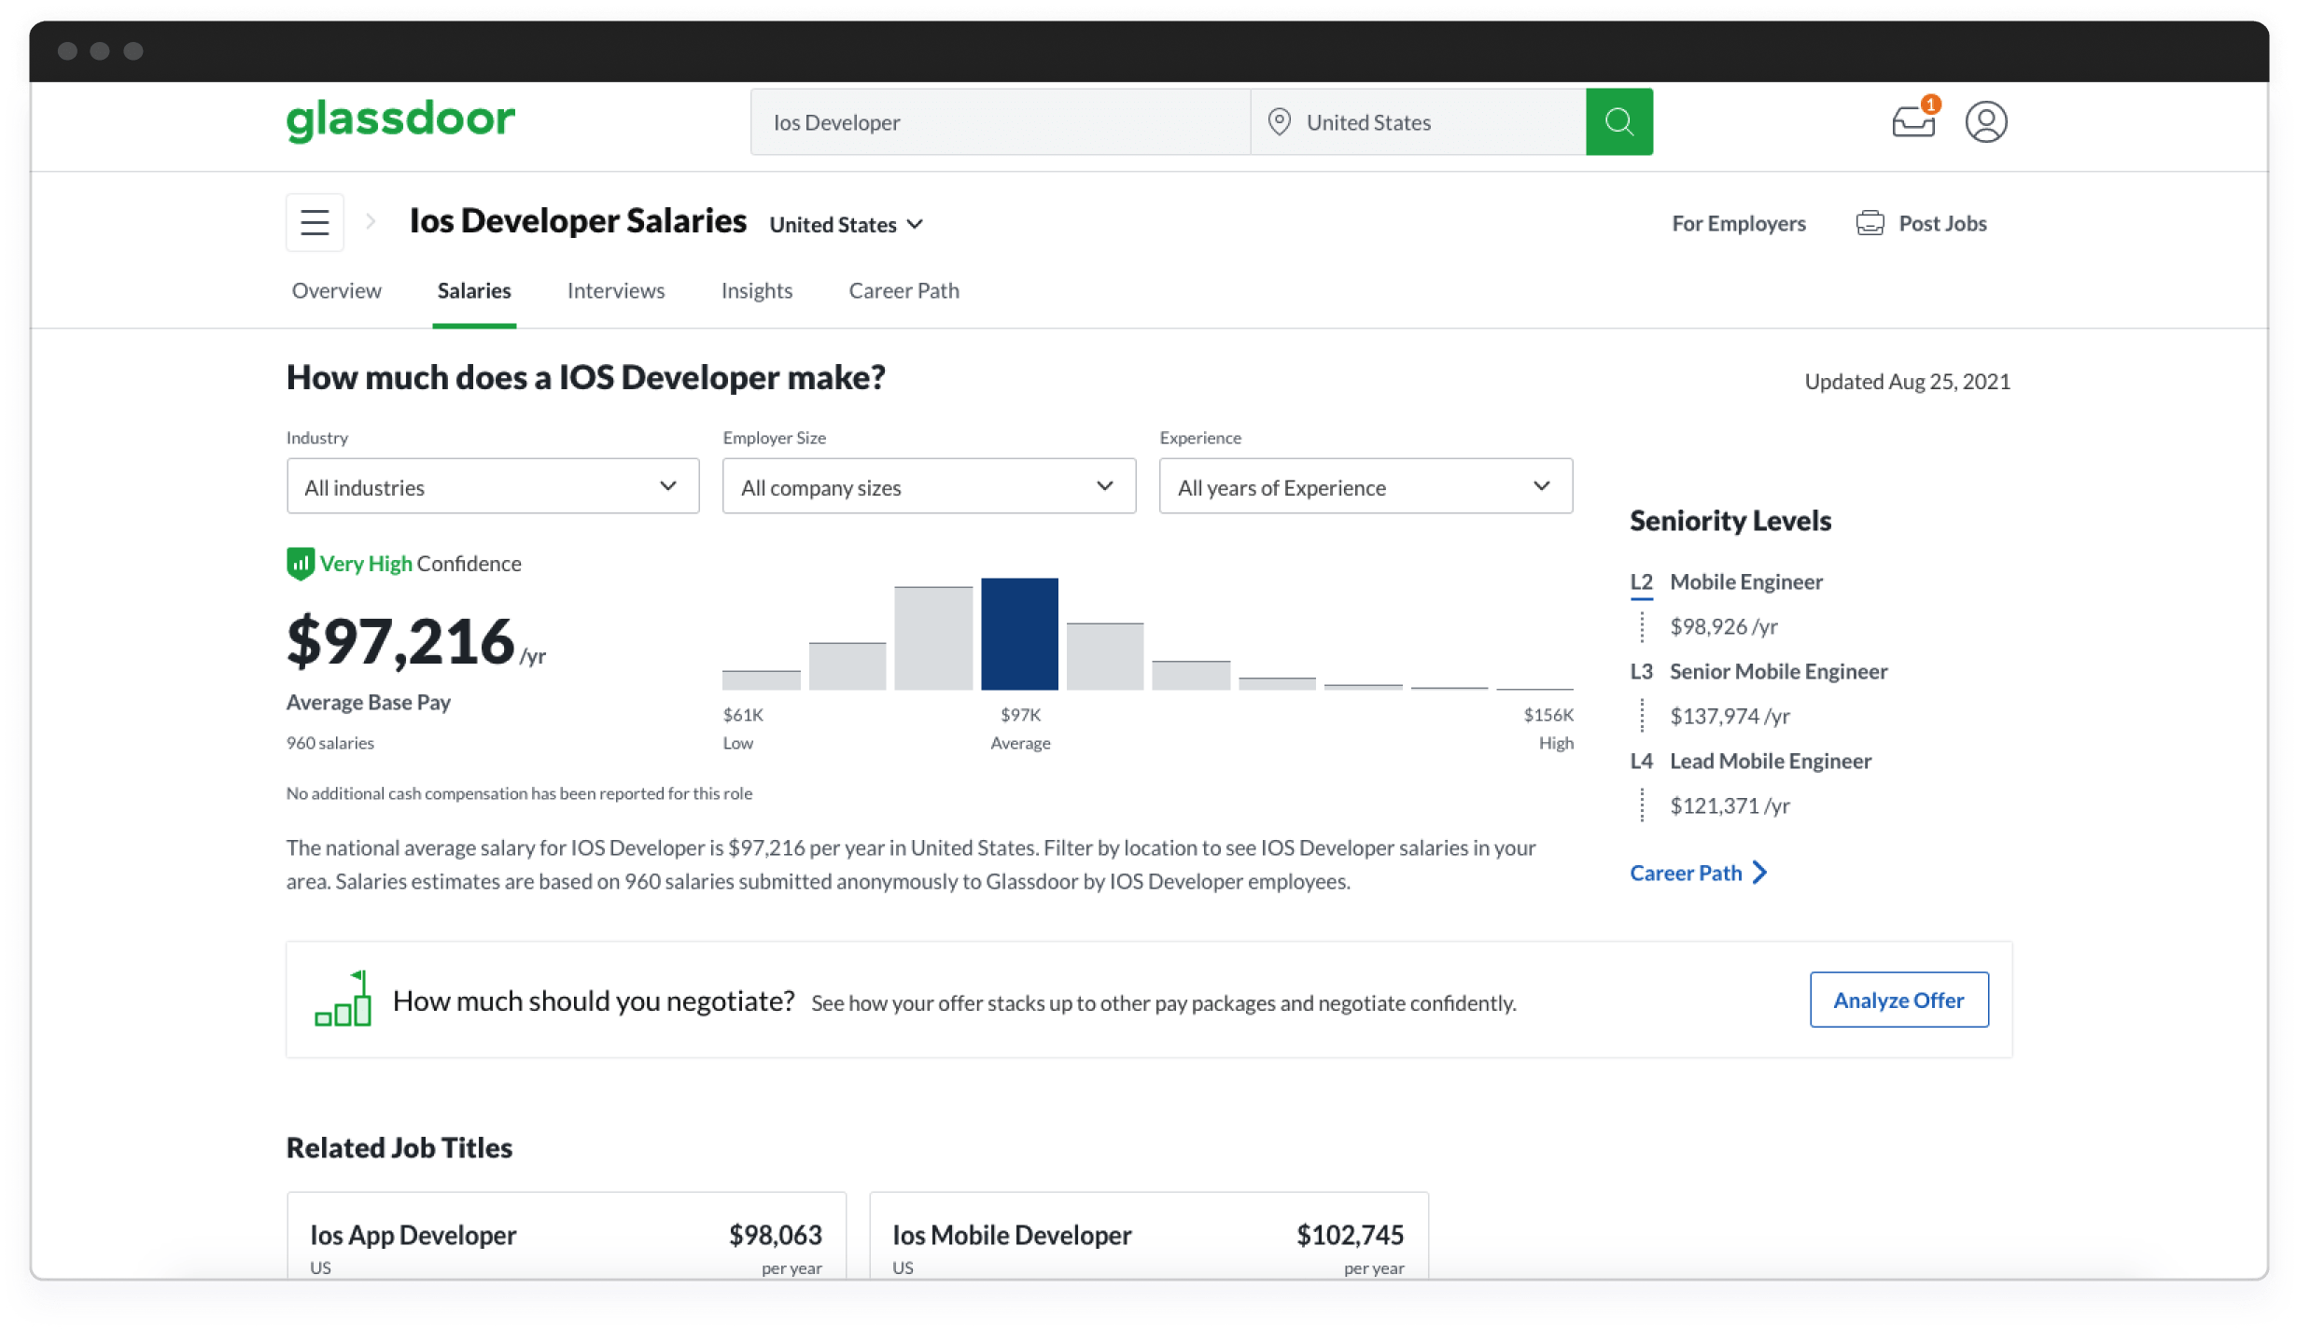Click the green search magnifier button

[x=1619, y=121]
